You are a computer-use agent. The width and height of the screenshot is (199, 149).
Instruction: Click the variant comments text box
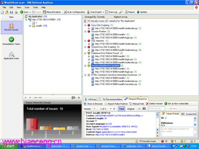pyautogui.click(x=178, y=132)
